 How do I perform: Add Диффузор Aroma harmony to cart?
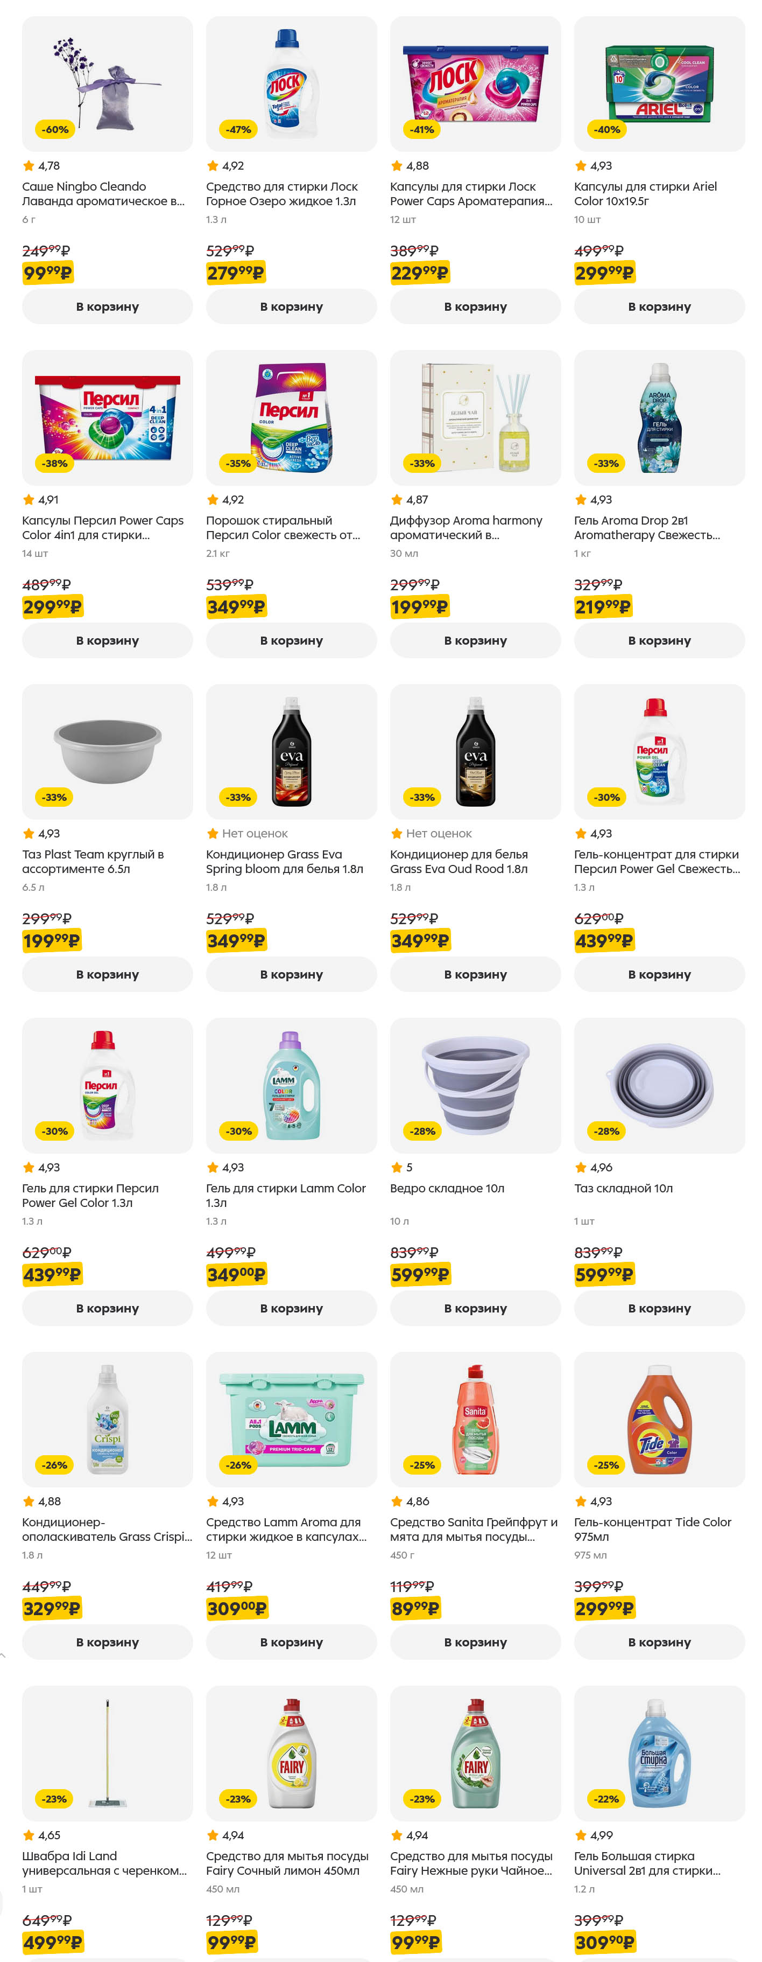pos(475,640)
